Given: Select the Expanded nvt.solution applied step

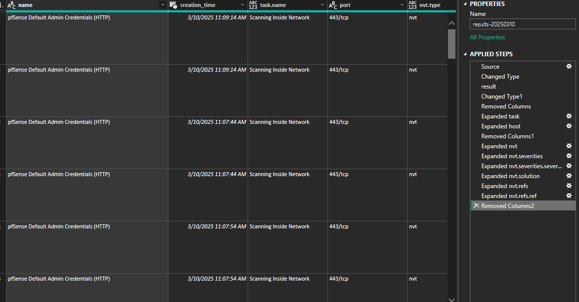Looking at the screenshot, I should pyautogui.click(x=510, y=176).
